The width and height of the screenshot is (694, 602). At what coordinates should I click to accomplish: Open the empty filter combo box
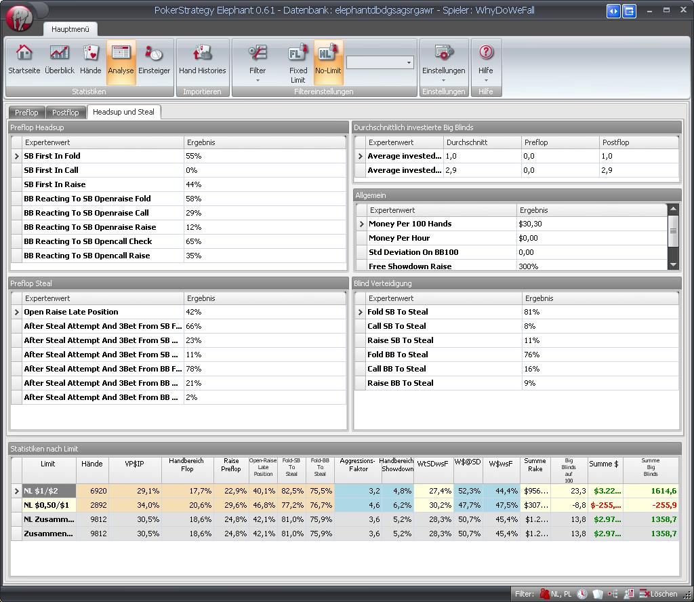pyautogui.click(x=380, y=62)
